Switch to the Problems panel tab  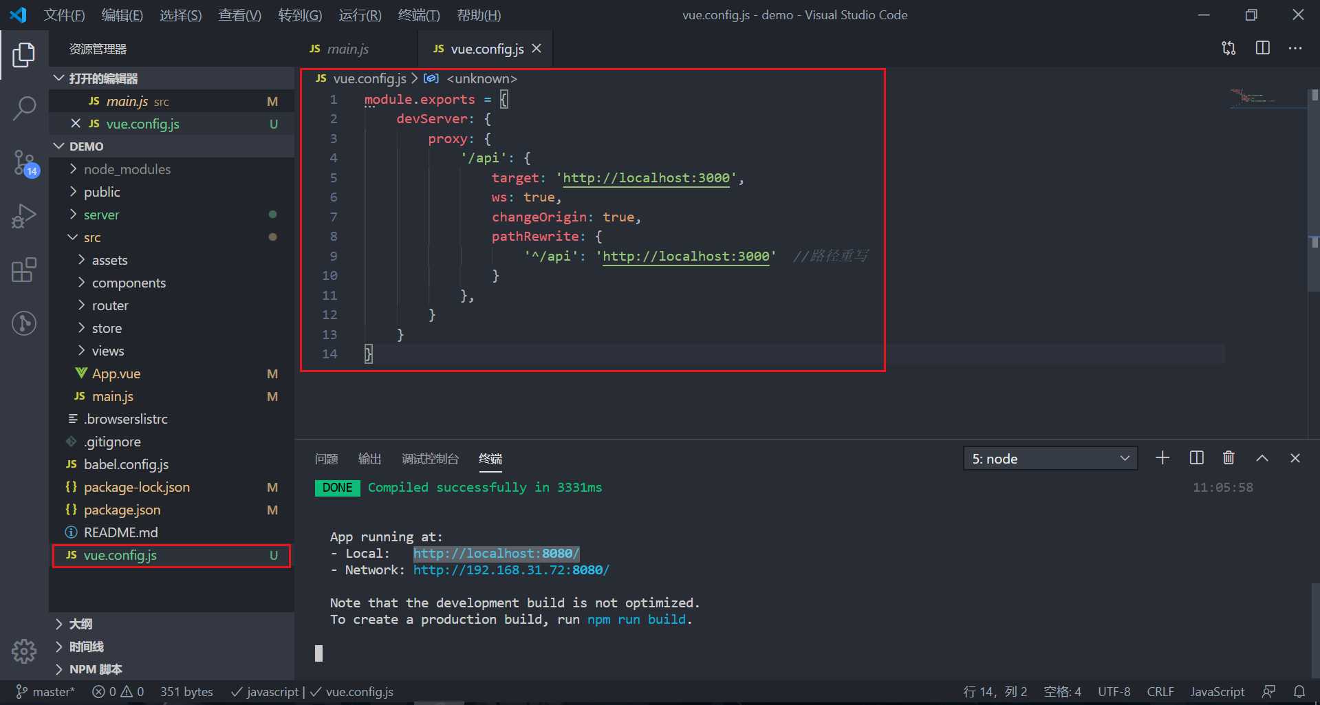pyautogui.click(x=326, y=459)
